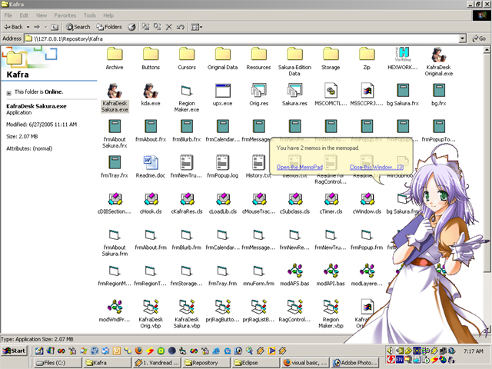Viewport: 492px width, 369px height.
Task: Expand the folder Online status section
Action: coord(9,92)
